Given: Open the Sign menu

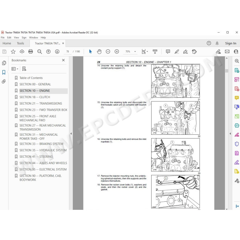Looking at the screenshot, I should pyautogui.click(x=24, y=37).
